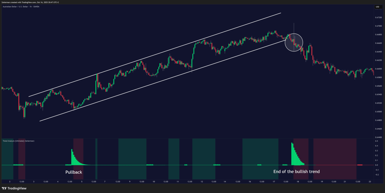Select the "End of the bullish trend" label
Image resolution: width=385 pixels, height=193 pixels.
pyautogui.click(x=297, y=171)
